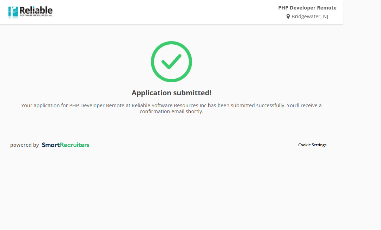
Task: Click the Bridgewater, NJ location text
Action: pyautogui.click(x=309, y=17)
